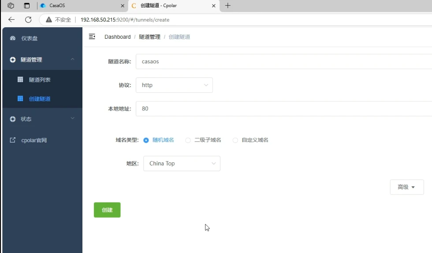Reload the page with refresh icon
The image size is (432, 253).
(28, 20)
